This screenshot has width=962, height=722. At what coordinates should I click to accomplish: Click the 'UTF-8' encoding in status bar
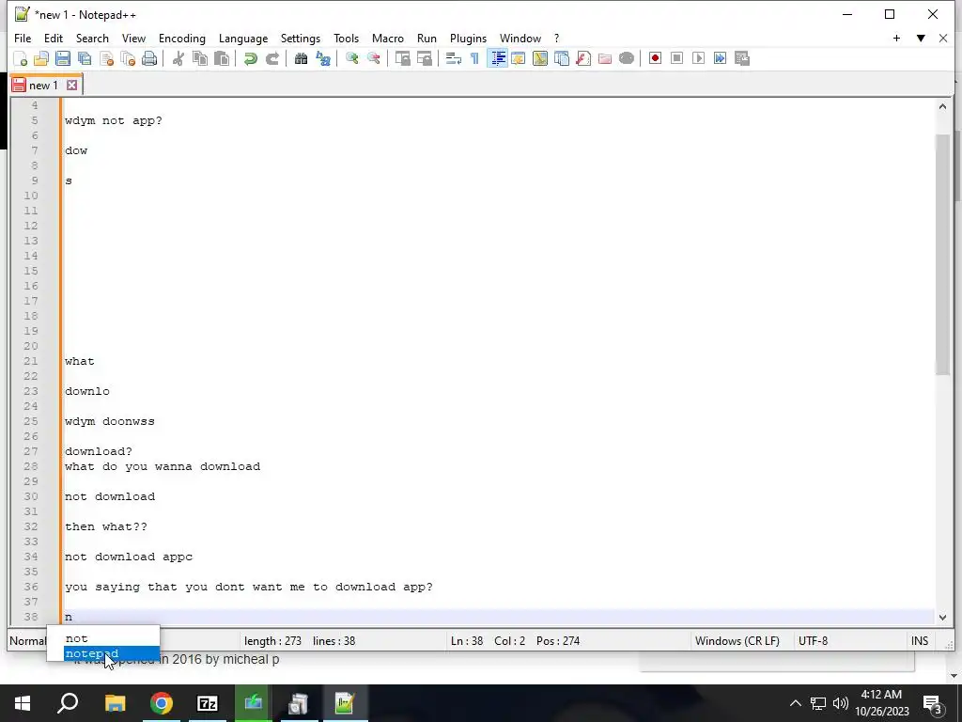(813, 641)
